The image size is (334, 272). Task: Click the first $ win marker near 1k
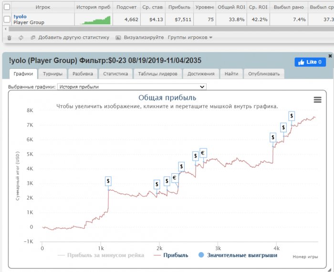108,181
